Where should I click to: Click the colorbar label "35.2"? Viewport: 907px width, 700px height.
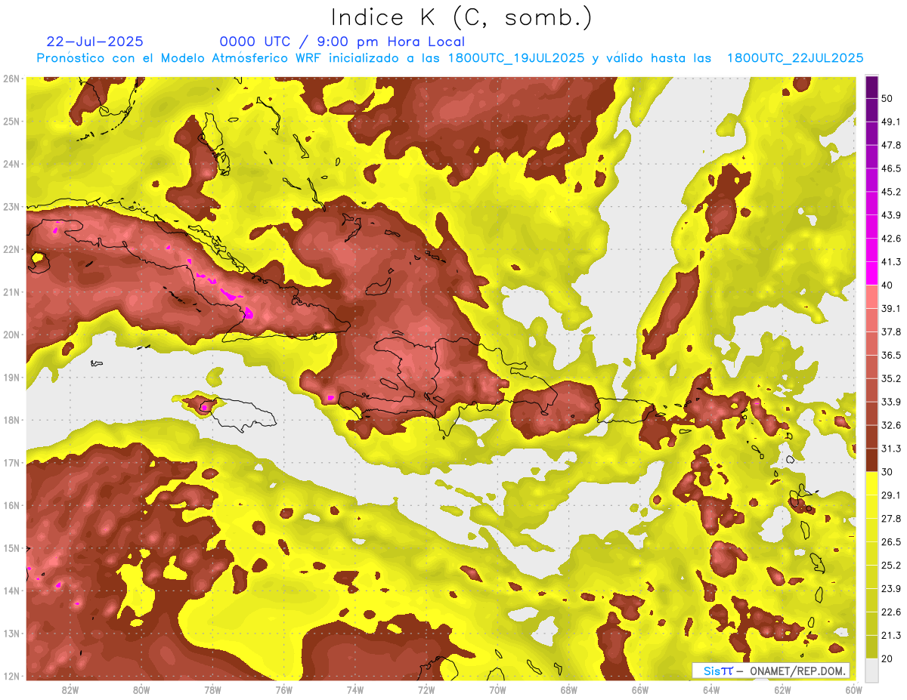(890, 378)
